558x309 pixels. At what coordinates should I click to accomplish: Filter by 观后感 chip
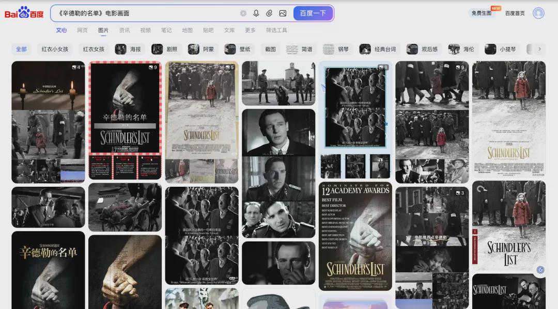click(x=424, y=49)
